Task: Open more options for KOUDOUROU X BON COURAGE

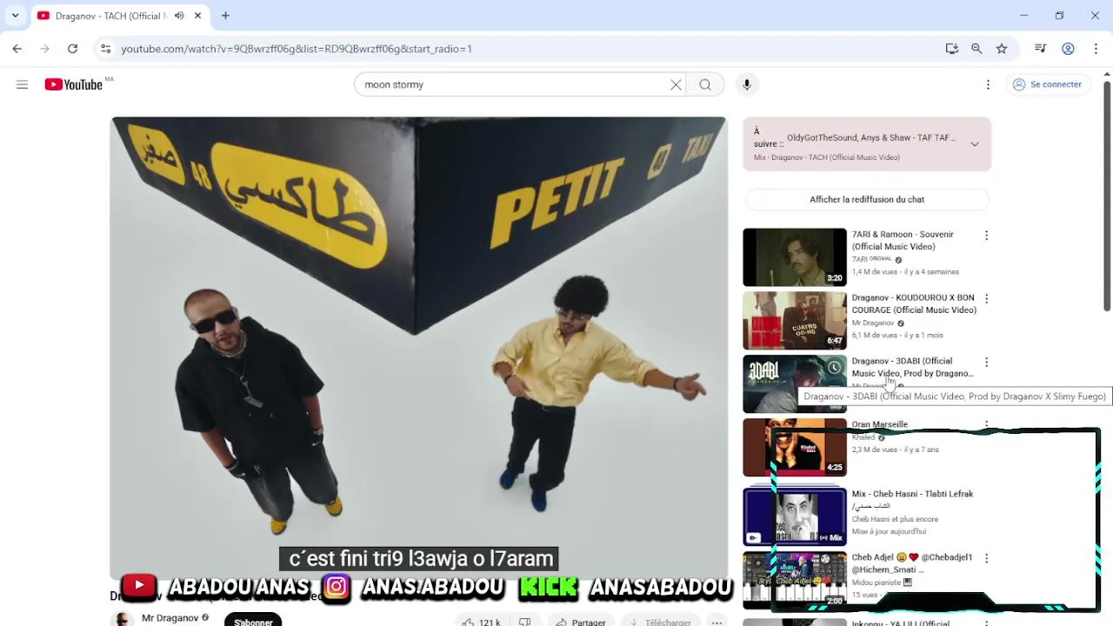Action: click(986, 299)
